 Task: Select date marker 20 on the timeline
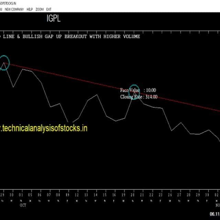point(133,195)
